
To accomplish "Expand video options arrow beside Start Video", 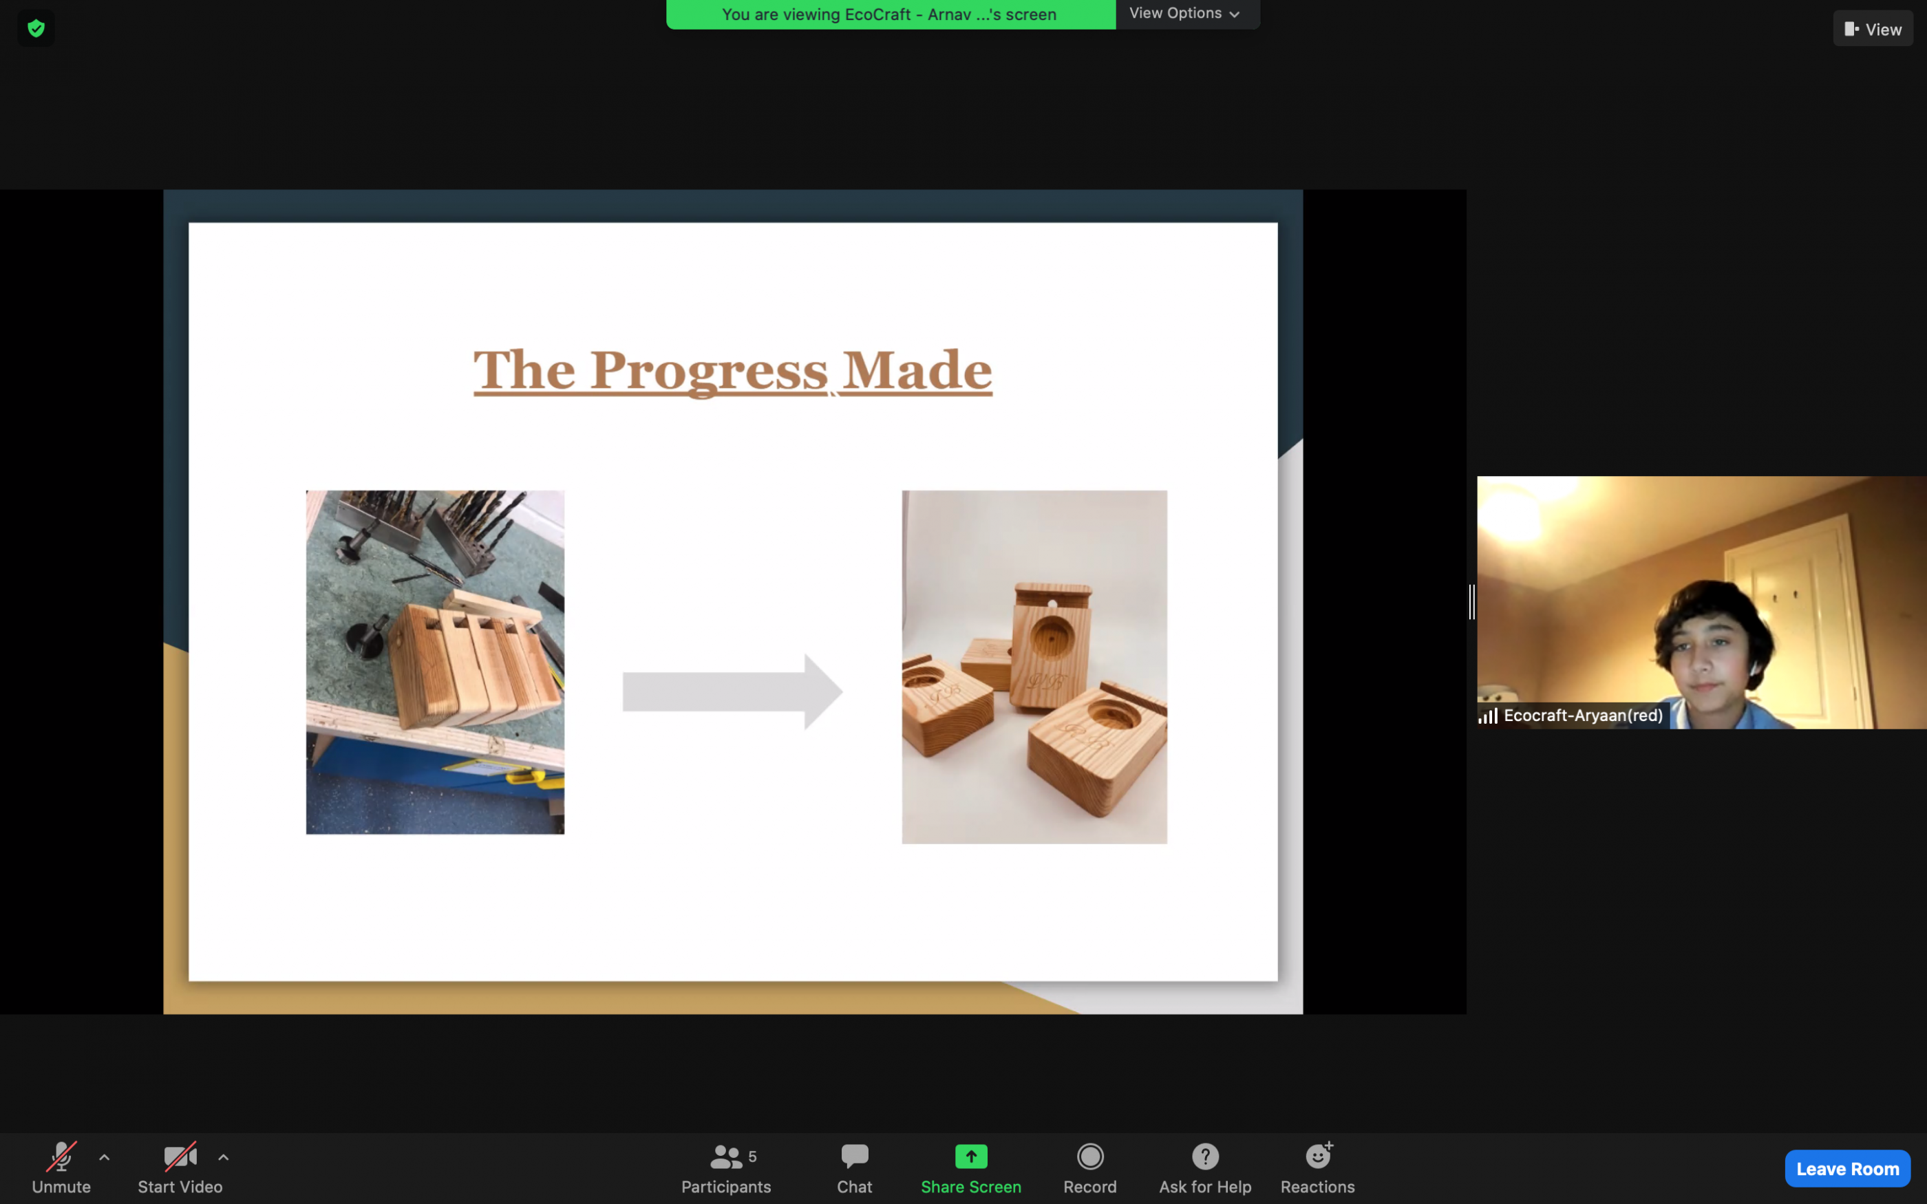I will 224,1157.
